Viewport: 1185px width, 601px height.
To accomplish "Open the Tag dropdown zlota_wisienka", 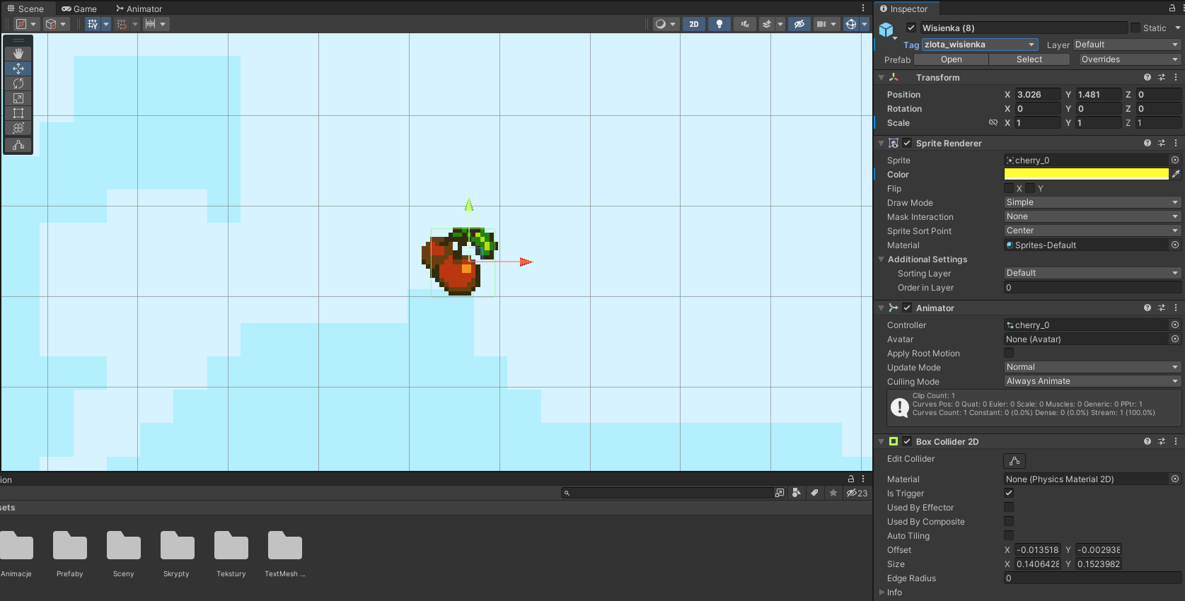I will [x=979, y=45].
